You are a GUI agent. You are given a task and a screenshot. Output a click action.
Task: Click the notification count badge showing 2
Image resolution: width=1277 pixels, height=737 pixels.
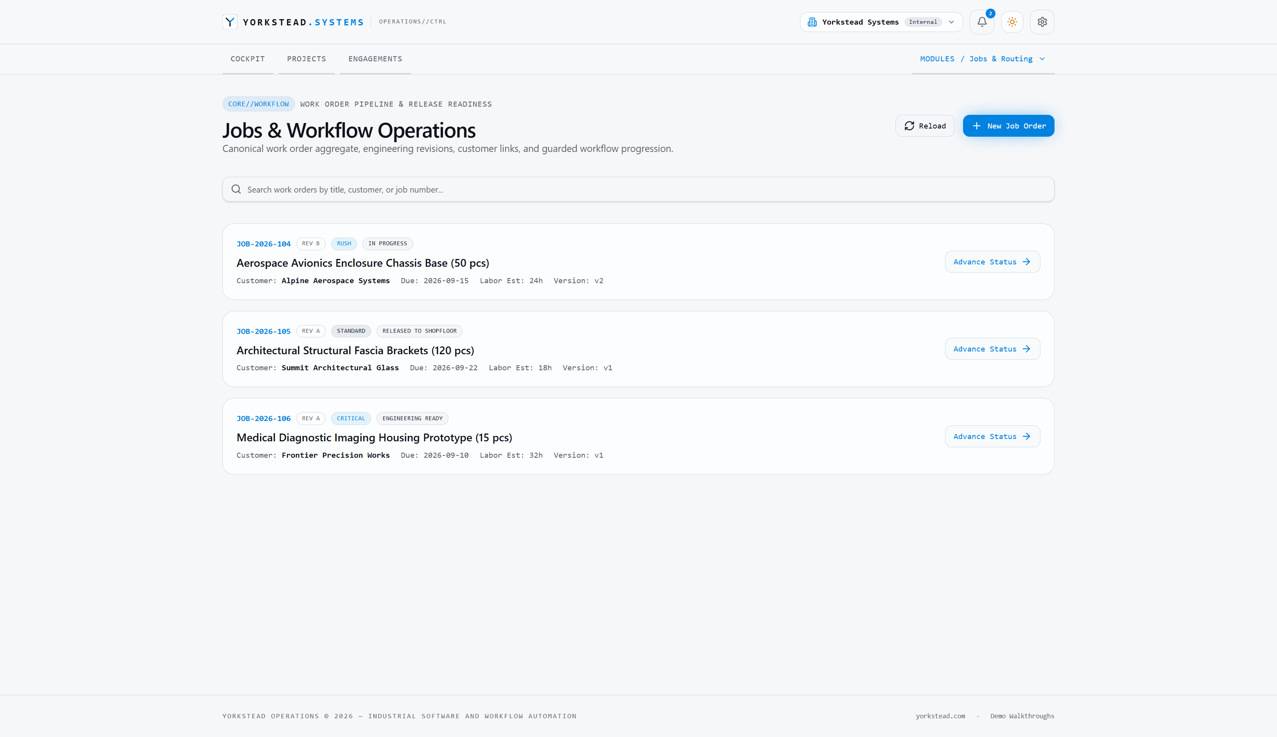tap(990, 14)
